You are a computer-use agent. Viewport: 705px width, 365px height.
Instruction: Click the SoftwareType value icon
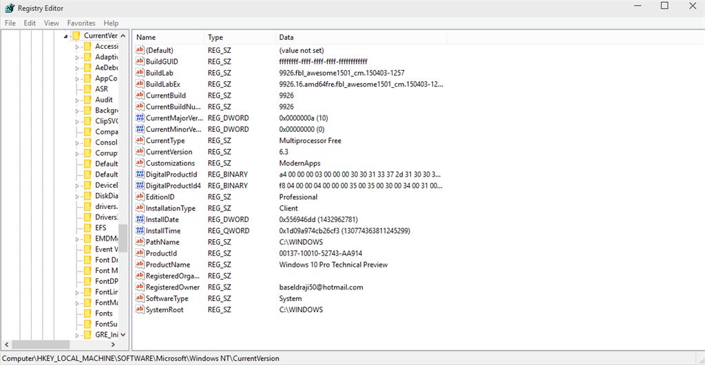point(140,298)
